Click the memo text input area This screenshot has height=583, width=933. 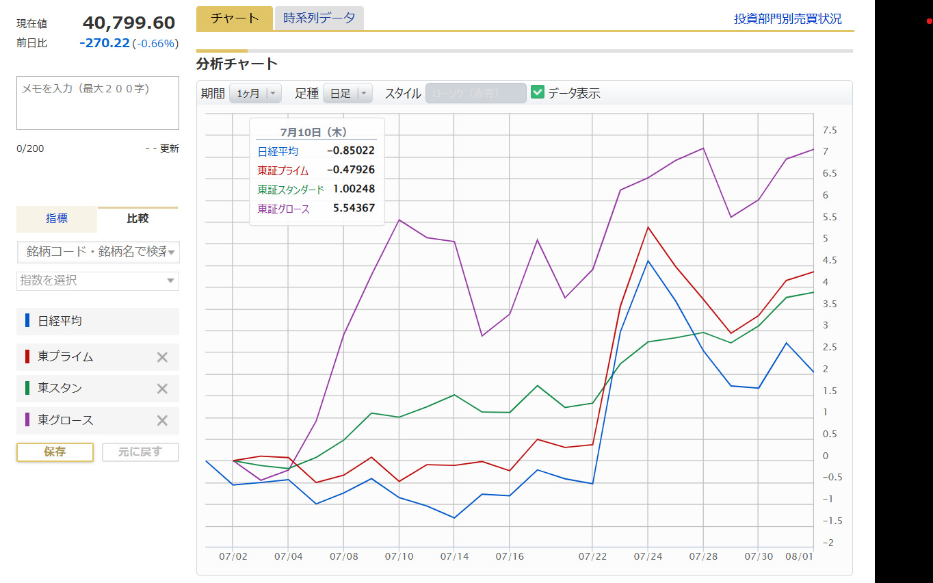coord(98,103)
